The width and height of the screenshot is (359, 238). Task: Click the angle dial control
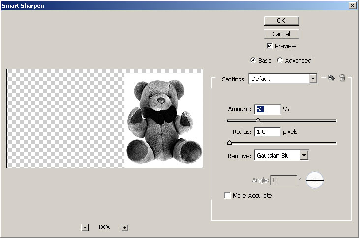(x=315, y=180)
